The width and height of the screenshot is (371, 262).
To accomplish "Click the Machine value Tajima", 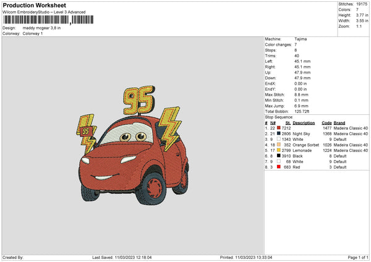I will pos(301,39).
